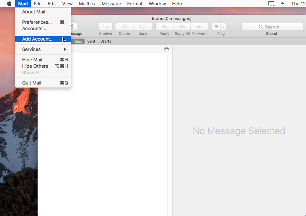Switch to the Inbox favorites tab
The image size is (306, 216).
(x=77, y=41)
